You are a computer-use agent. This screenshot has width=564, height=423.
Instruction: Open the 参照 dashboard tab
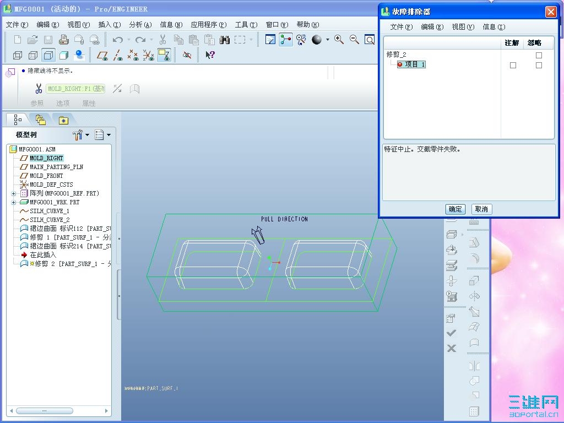pos(37,104)
